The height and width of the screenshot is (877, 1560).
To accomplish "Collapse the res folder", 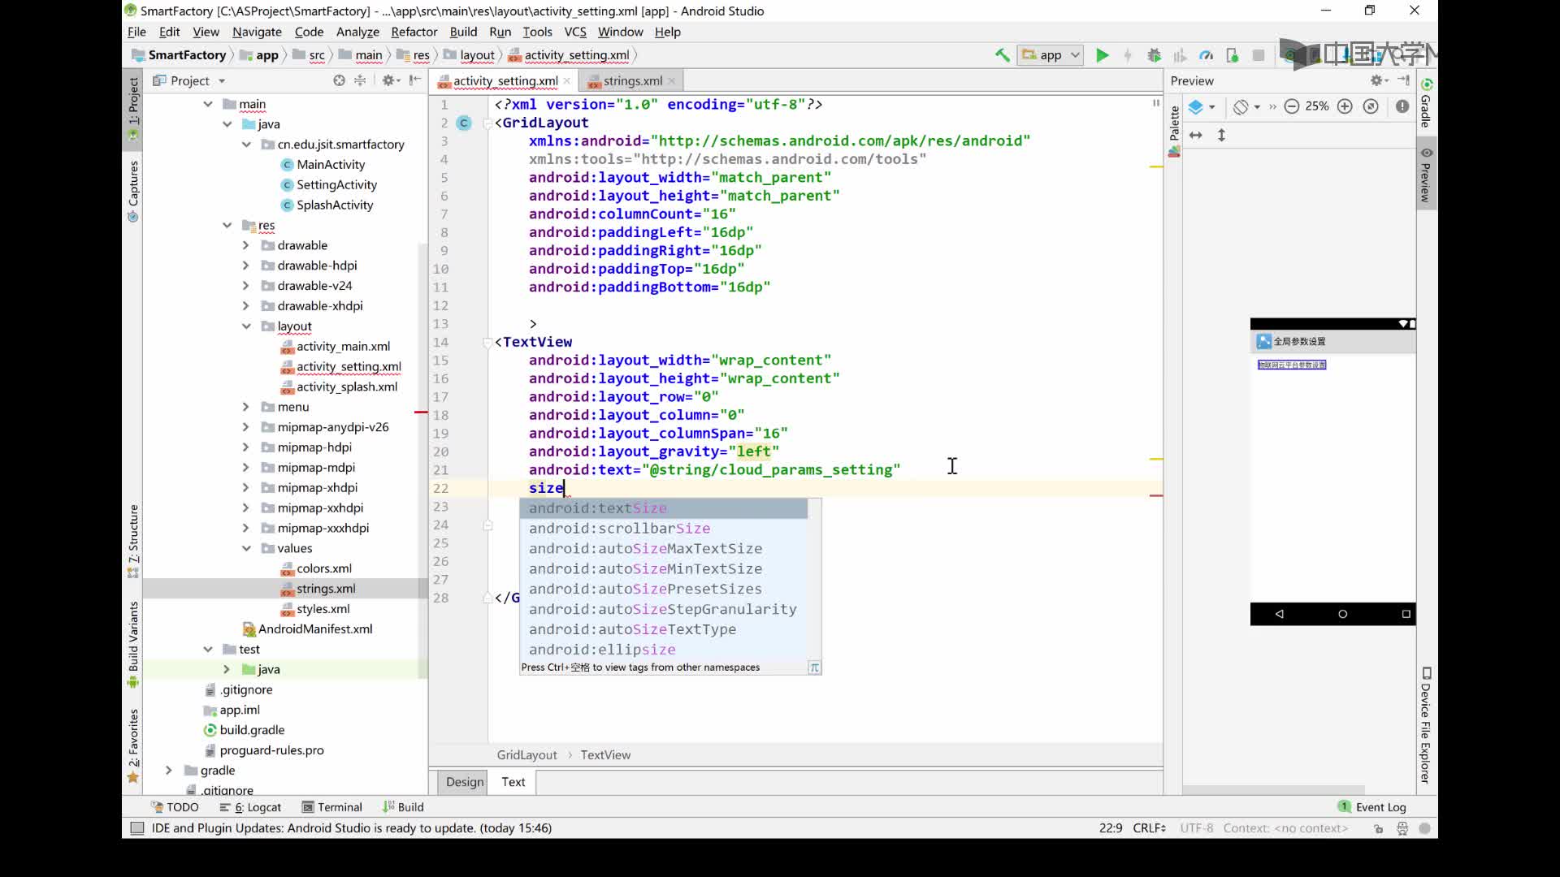I will pos(227,225).
